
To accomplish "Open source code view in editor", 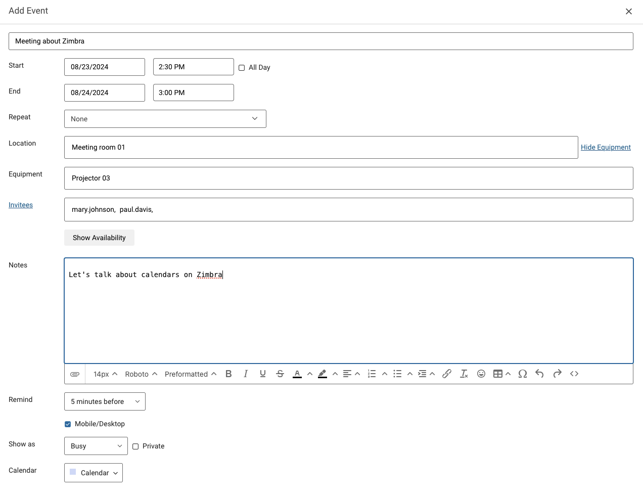I will pos(574,374).
